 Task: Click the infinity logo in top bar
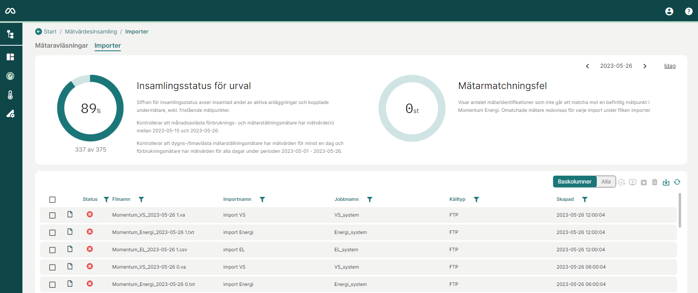point(10,11)
